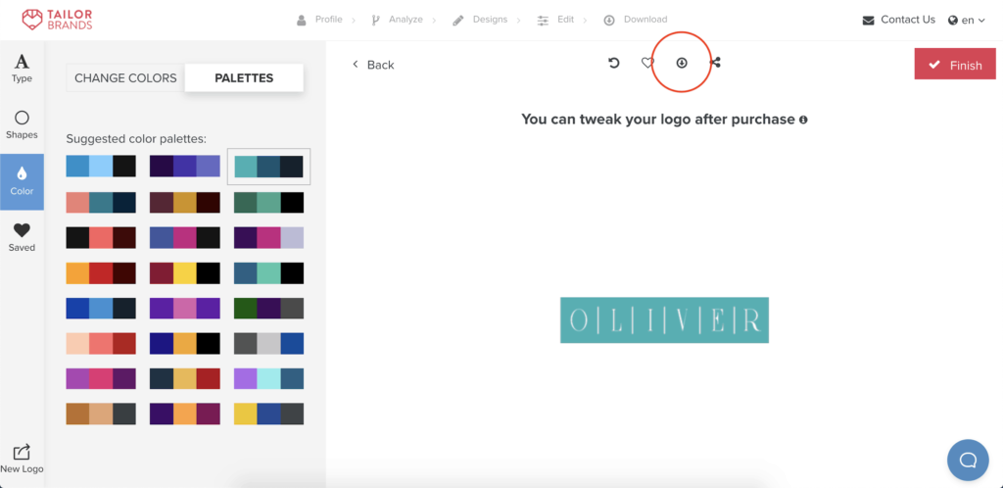Open Contact Us link
The width and height of the screenshot is (1003, 488).
pos(898,20)
